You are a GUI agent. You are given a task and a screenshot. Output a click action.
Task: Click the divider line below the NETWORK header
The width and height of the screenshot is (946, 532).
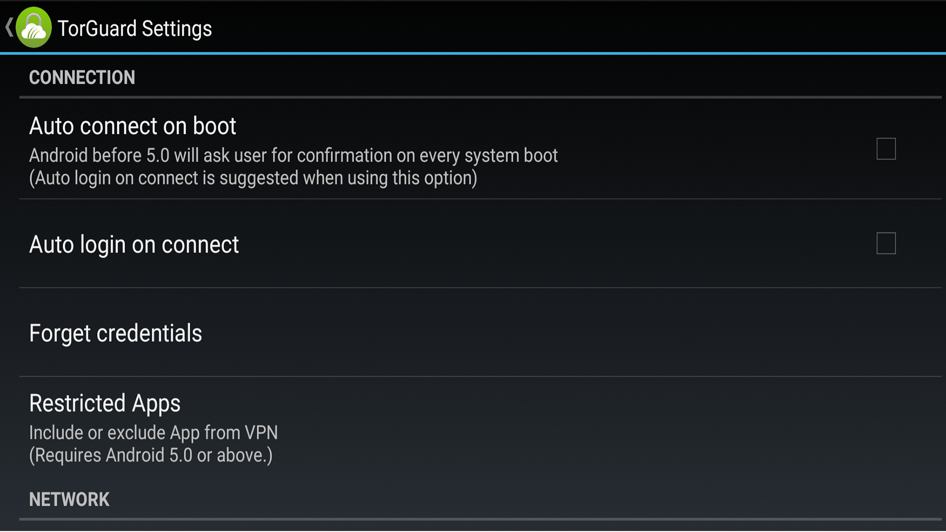tap(480, 519)
